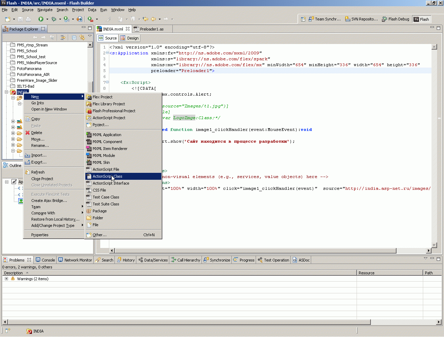Image resolution: width=444 pixels, height=337 pixels.
Task: Click the green Run button in toolbar
Action: 41,19
